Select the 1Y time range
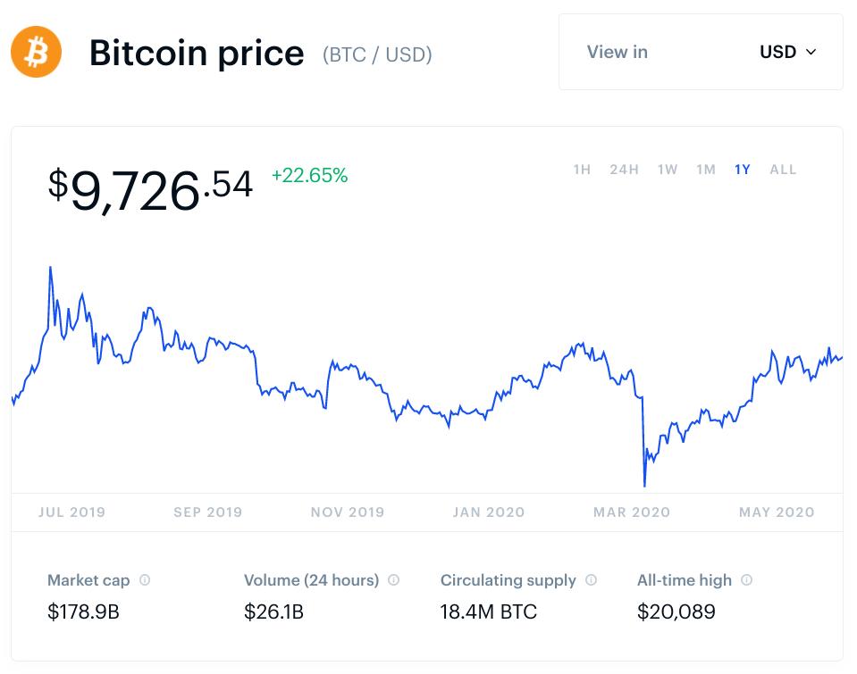Screen dimensions: 857x674 (743, 170)
